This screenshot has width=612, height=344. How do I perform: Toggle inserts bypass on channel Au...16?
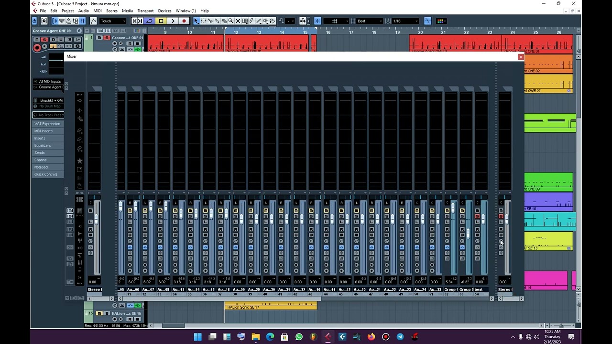click(x=220, y=247)
